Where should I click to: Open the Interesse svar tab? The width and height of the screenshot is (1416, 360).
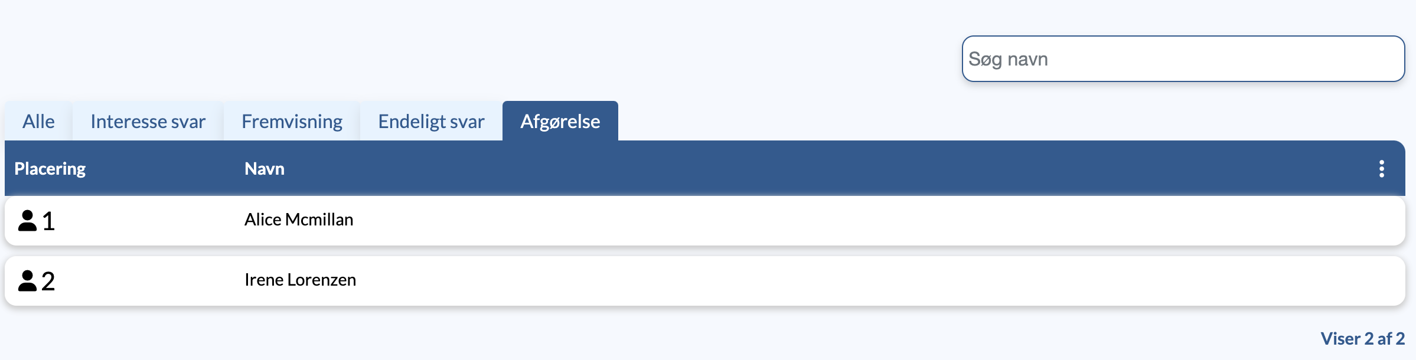click(148, 121)
